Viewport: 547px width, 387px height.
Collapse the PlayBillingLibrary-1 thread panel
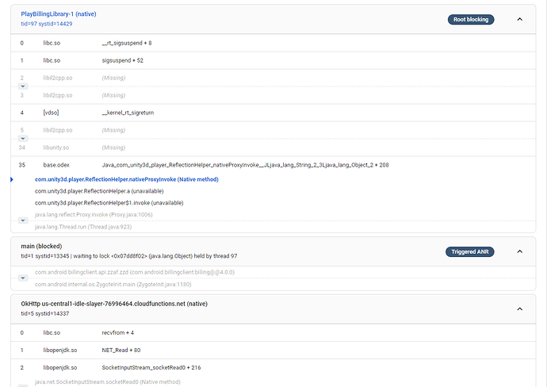point(519,19)
